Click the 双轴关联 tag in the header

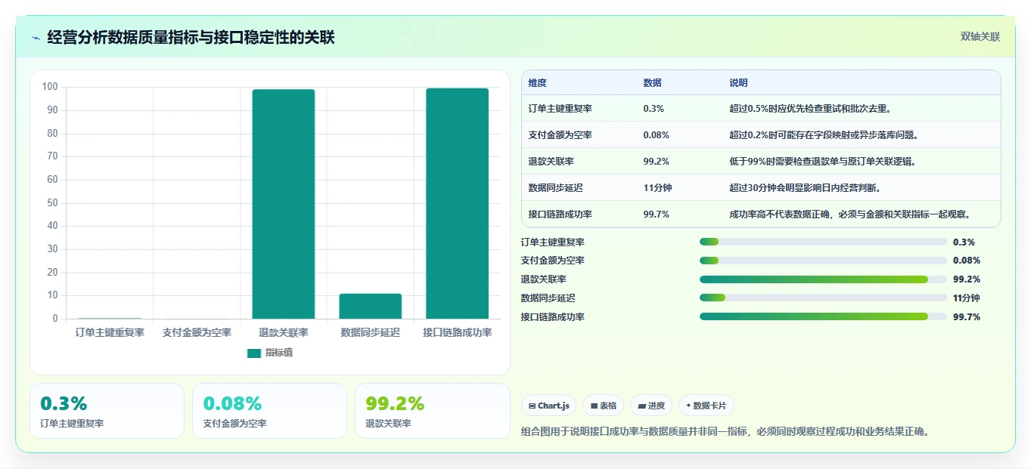(x=980, y=37)
